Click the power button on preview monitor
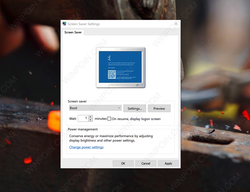This screenshot has height=192, width=250. coord(137,85)
